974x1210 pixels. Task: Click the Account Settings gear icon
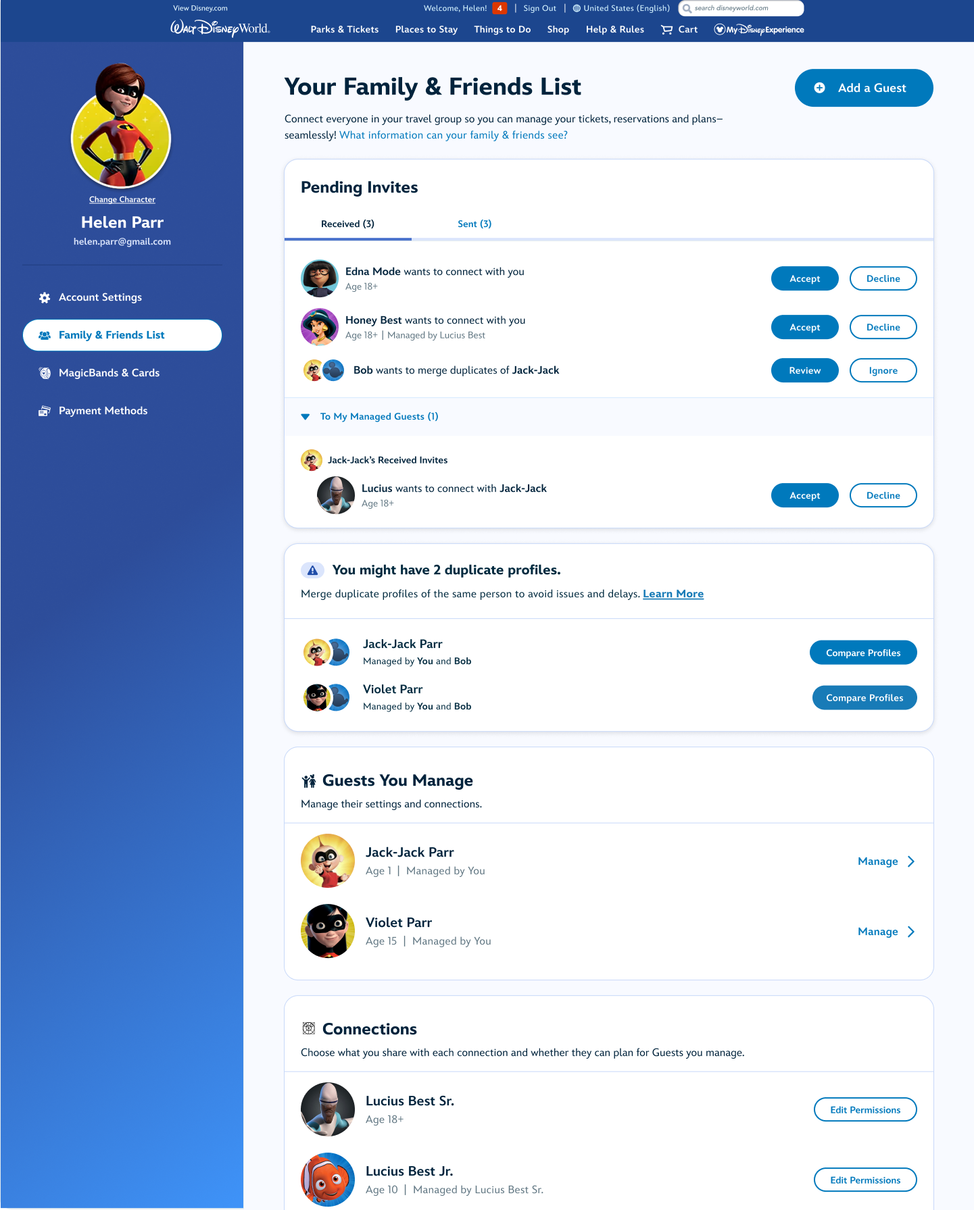(x=45, y=298)
